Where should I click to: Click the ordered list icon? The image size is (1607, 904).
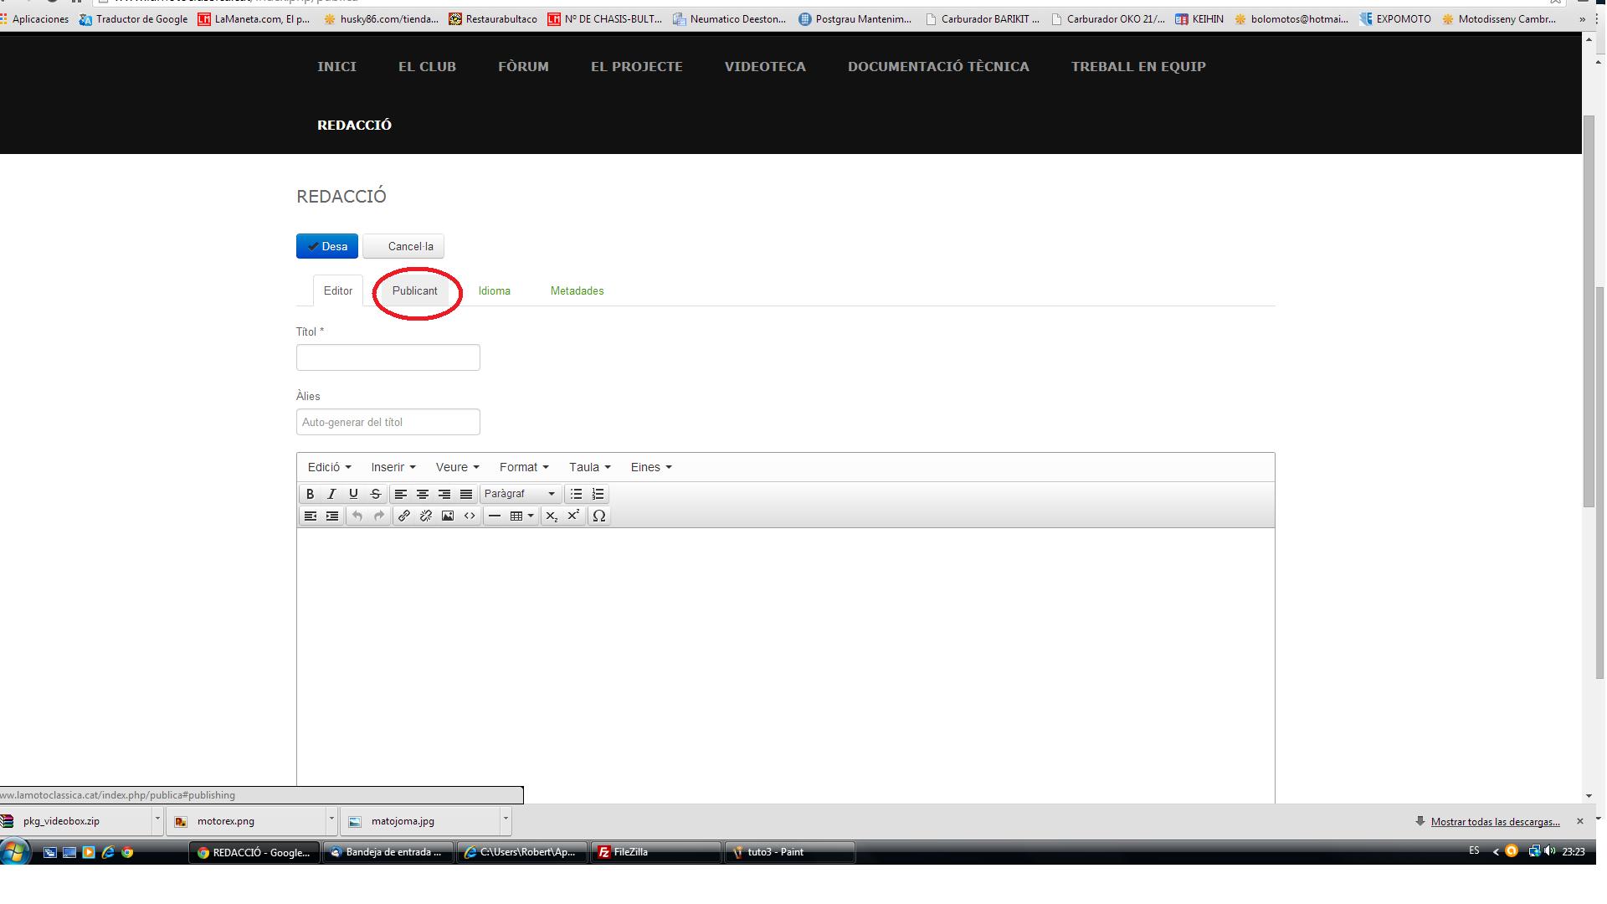[x=597, y=493]
